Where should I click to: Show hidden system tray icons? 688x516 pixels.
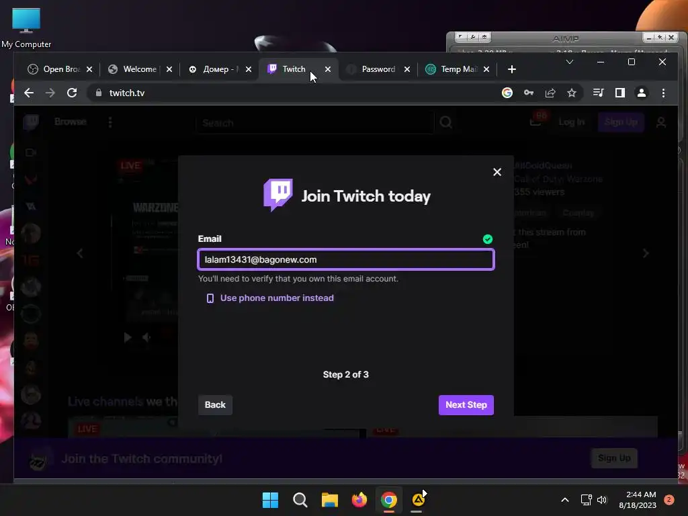coord(565,500)
